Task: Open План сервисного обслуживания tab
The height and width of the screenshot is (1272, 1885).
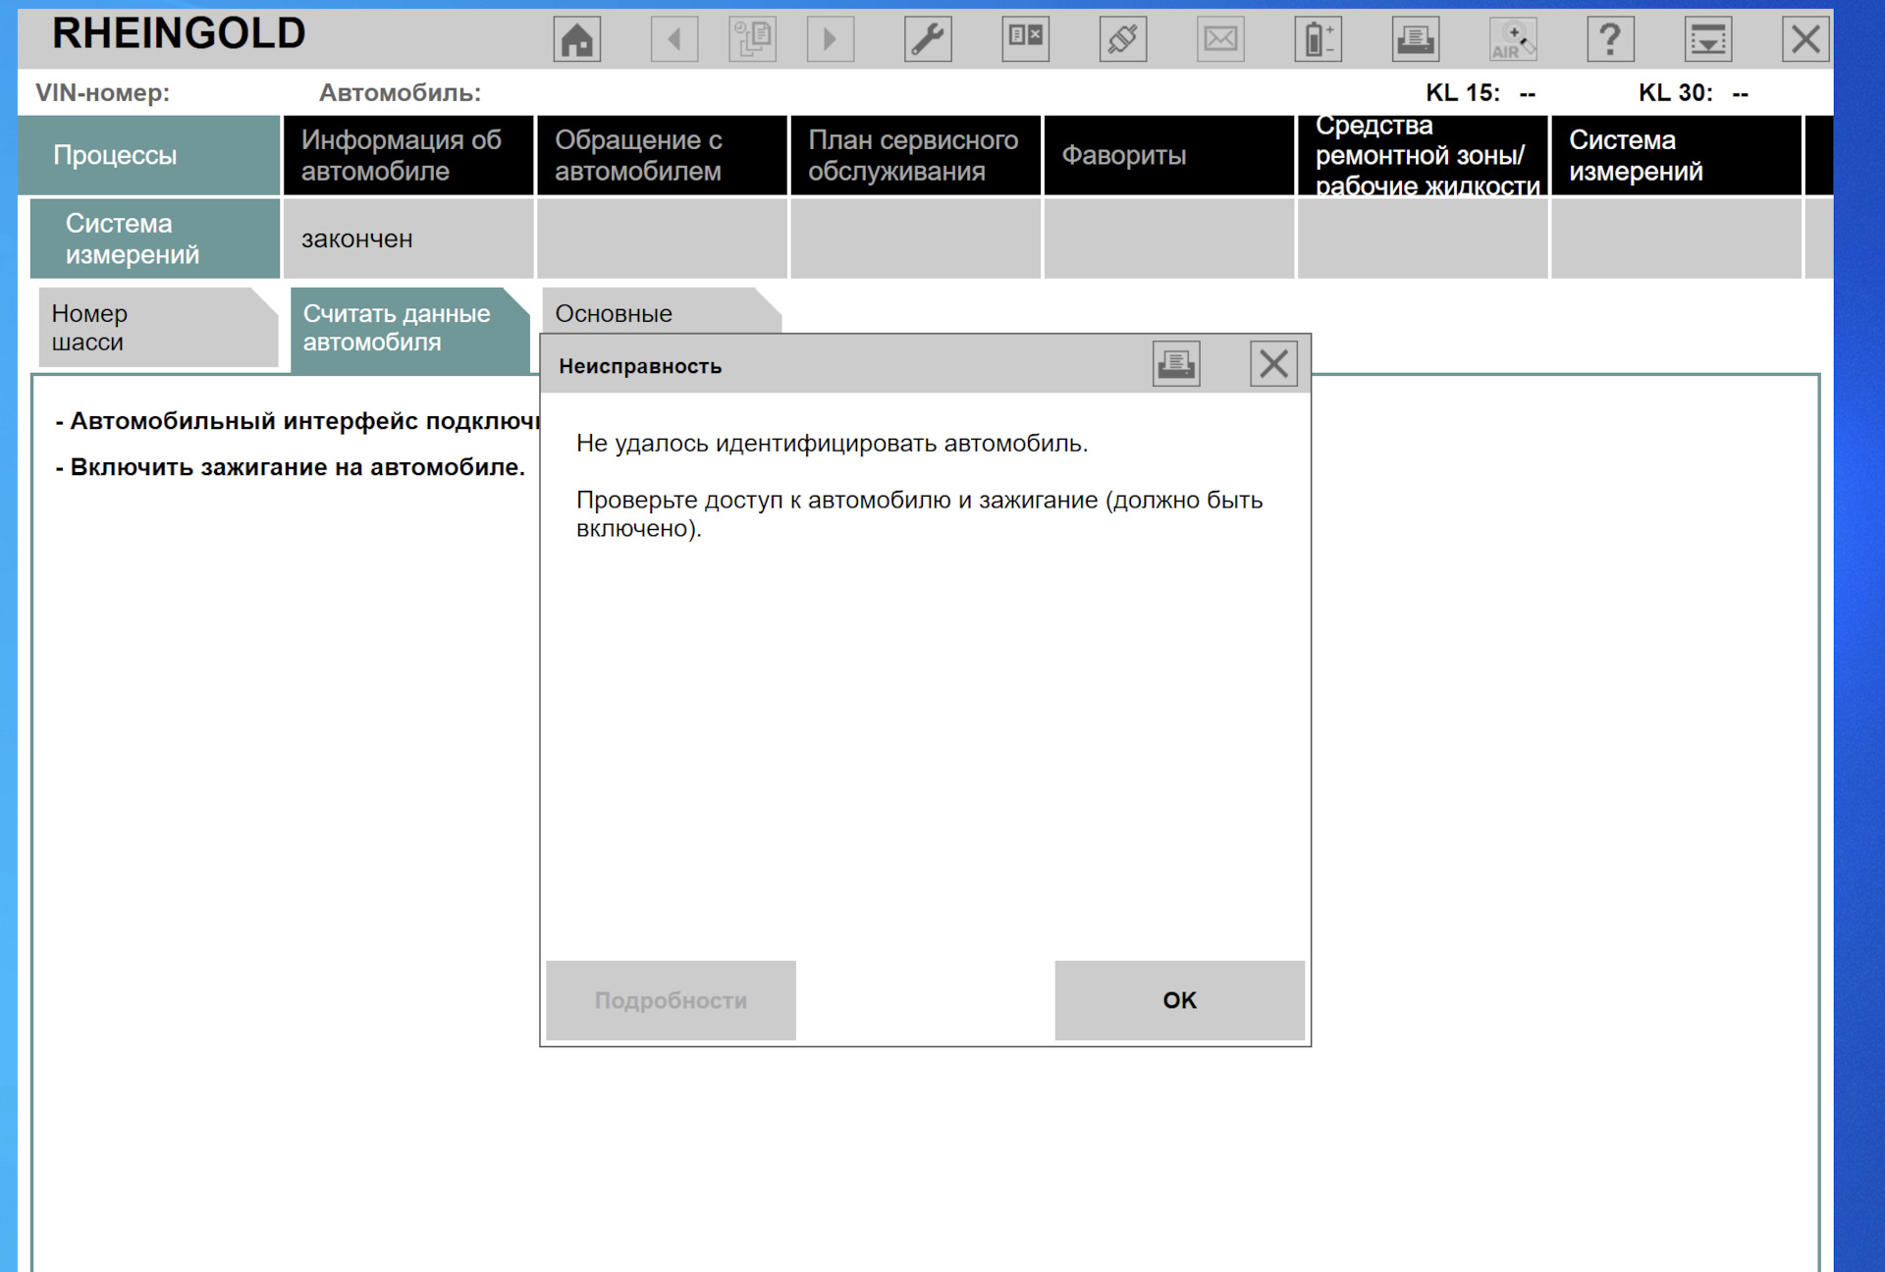Action: tap(915, 155)
